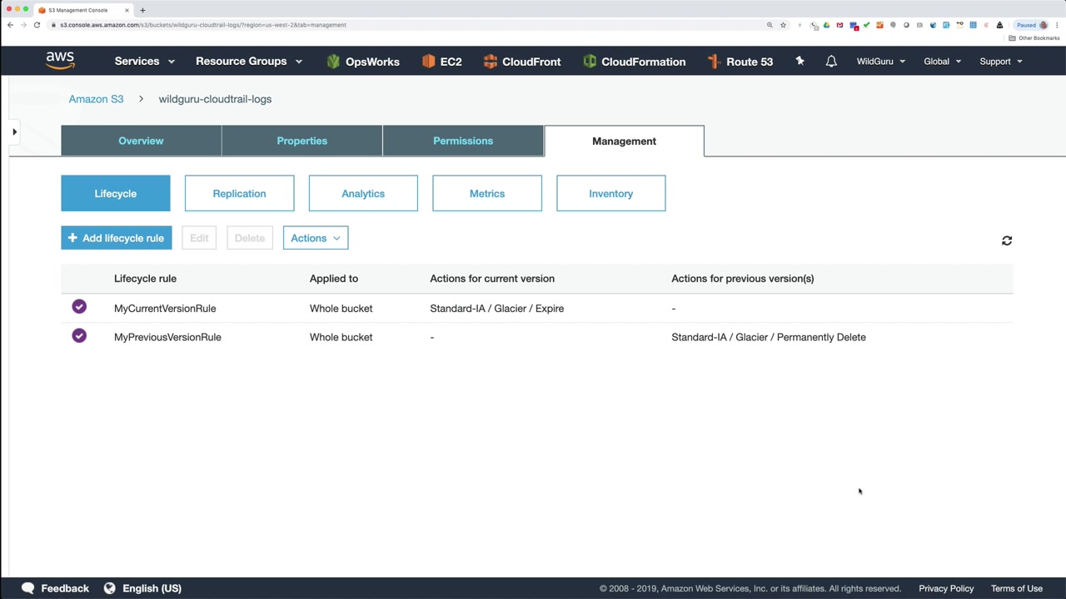
Task: Open the Inventory sub-tab
Action: [x=611, y=193]
